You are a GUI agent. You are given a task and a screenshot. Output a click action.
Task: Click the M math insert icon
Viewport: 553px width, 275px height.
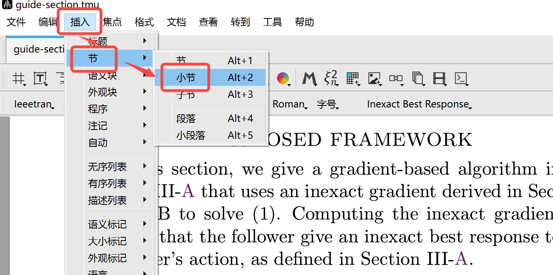(x=310, y=78)
